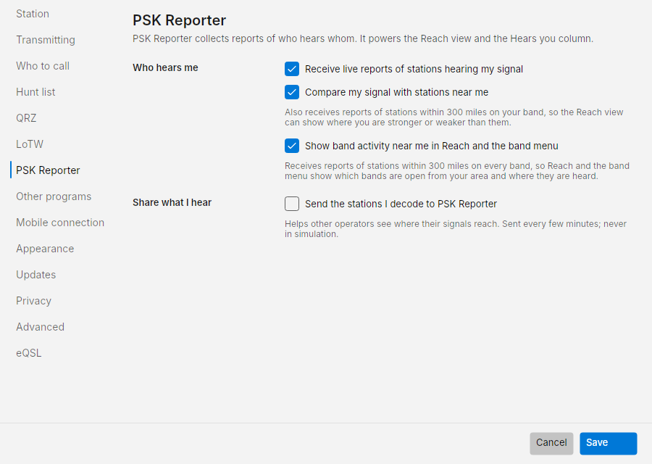Click the Cancel button
This screenshot has height=464, width=652.
[551, 443]
